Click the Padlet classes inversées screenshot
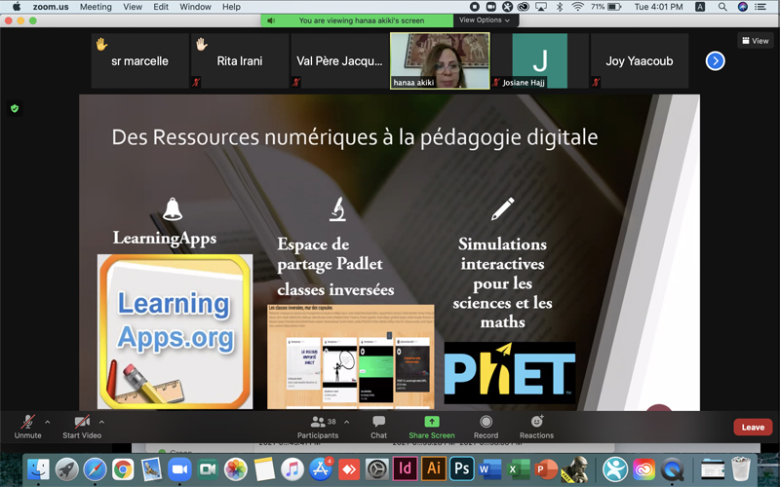This screenshot has height=487, width=780. 351,356
